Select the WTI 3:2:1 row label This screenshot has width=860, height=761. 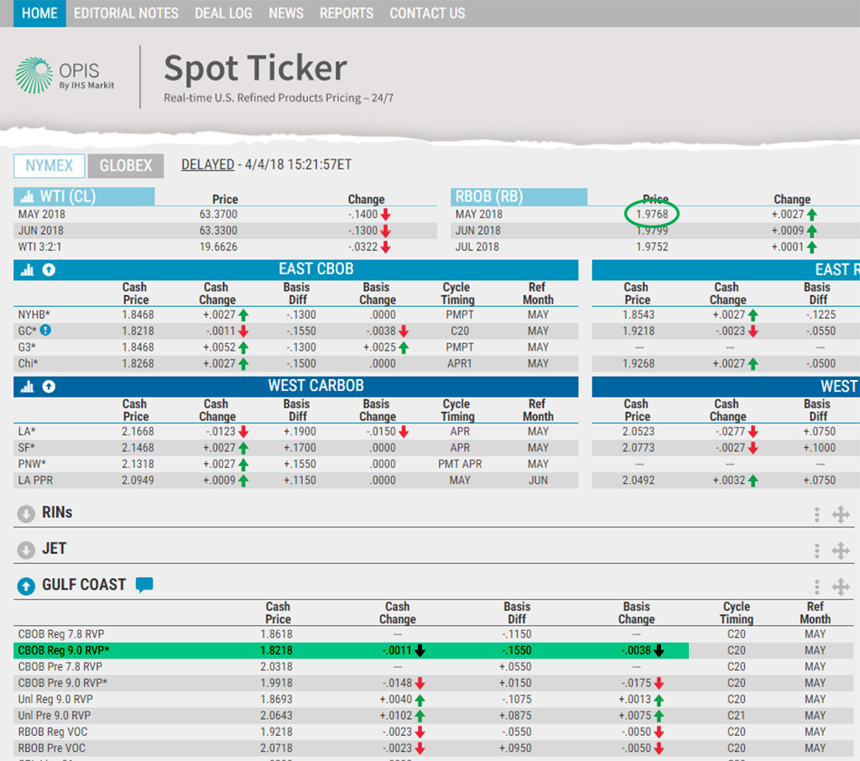(x=39, y=247)
